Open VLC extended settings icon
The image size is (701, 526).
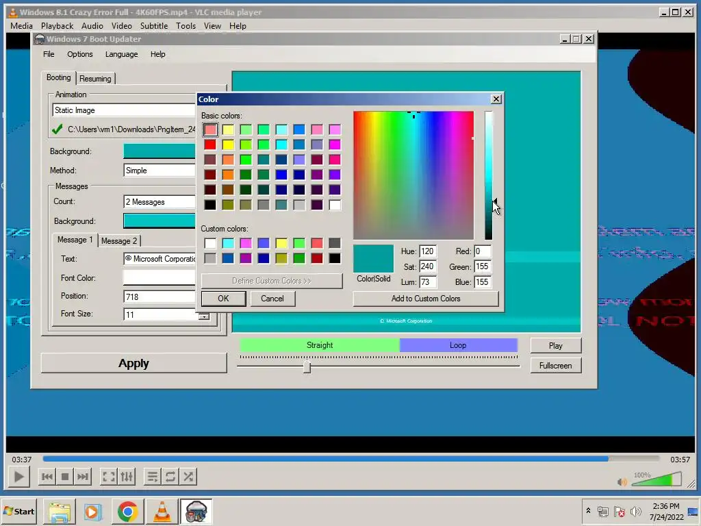pyautogui.click(x=127, y=477)
